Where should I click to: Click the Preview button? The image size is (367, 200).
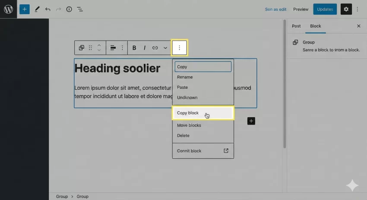301,9
